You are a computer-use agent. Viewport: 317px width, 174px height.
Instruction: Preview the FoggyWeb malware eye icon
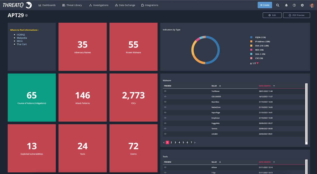[x=165, y=123]
